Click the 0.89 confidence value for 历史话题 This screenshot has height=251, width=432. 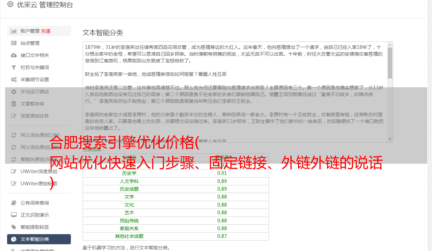click(222, 189)
